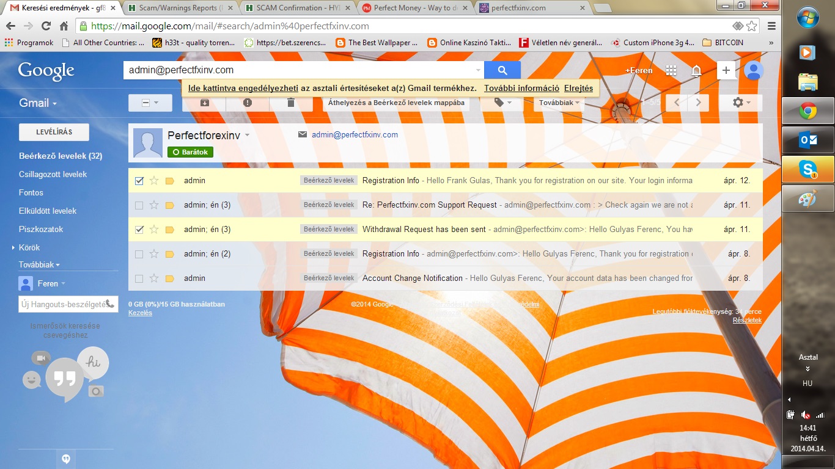Image resolution: width=835 pixels, height=469 pixels.
Task: Open the notifications bell
Action: (696, 70)
